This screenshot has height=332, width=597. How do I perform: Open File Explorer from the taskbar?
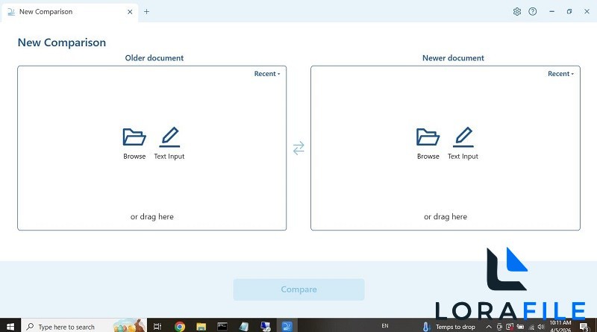pos(201,326)
